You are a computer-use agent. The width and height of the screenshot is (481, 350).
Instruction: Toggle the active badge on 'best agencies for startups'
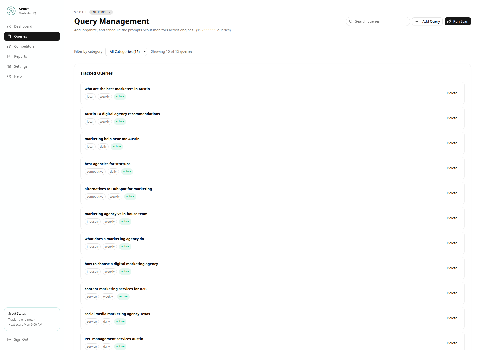(127, 171)
